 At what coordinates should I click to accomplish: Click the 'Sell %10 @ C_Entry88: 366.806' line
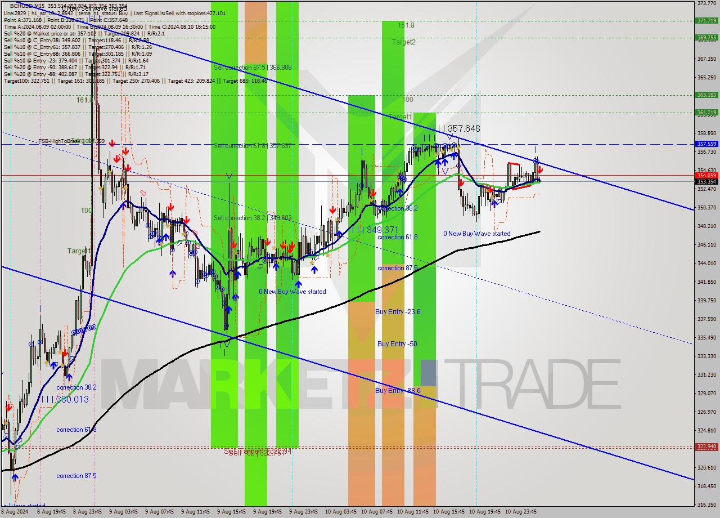click(x=42, y=53)
